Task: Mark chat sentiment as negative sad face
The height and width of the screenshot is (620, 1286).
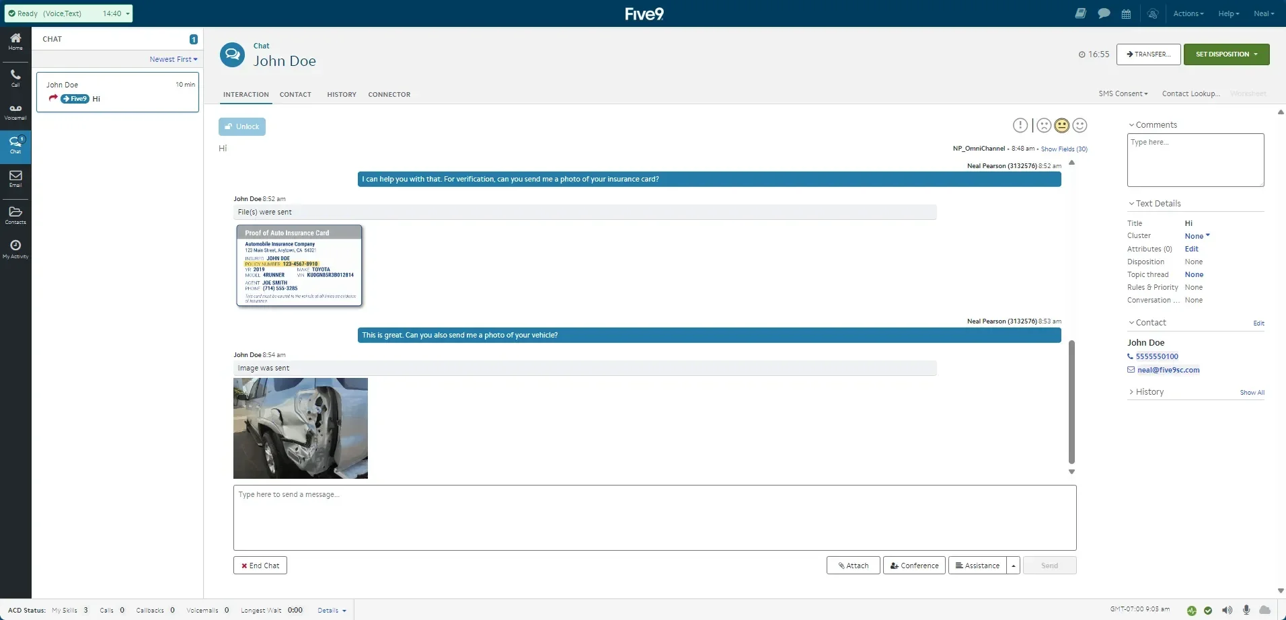Action: click(x=1043, y=125)
